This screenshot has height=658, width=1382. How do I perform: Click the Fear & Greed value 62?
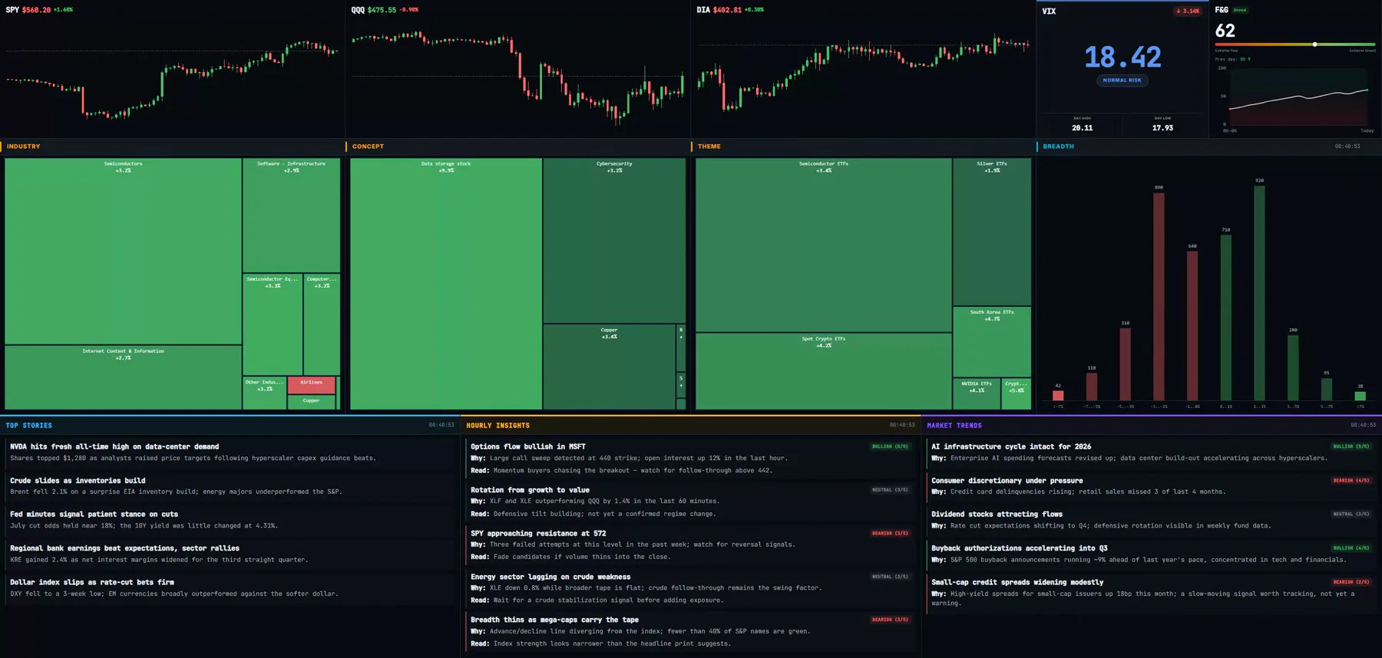click(x=1225, y=31)
